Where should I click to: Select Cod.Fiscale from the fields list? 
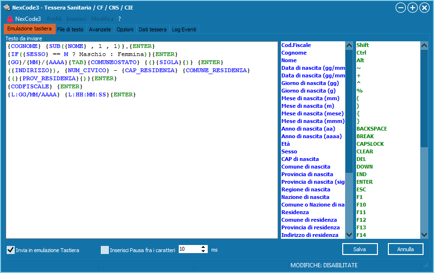tap(296, 45)
